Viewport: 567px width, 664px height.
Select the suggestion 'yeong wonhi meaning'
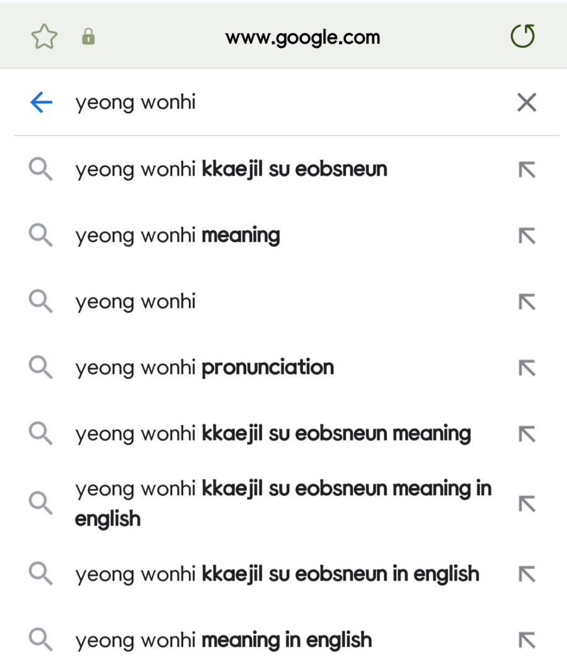click(x=177, y=235)
